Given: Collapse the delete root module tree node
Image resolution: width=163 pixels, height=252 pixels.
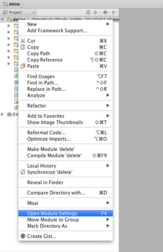Looking at the screenshot, I should (x=2, y=19).
